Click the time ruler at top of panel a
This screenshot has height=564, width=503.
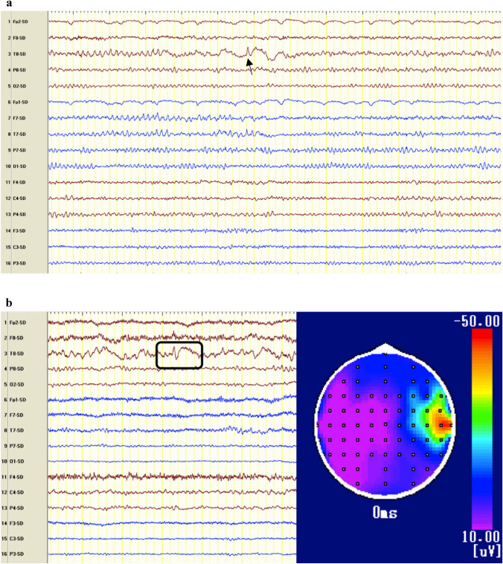[275, 13]
